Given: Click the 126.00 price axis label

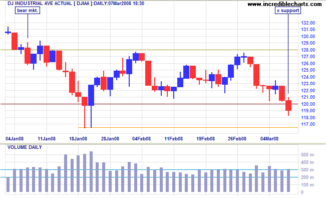Looking at the screenshot, I should 308,63.
